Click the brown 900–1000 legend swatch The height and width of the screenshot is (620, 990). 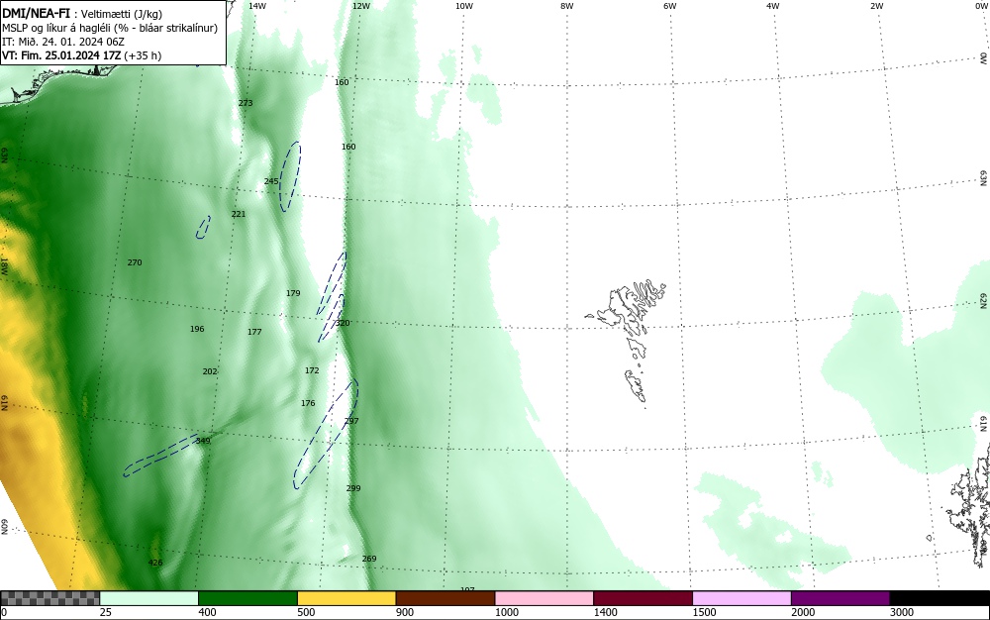click(445, 598)
